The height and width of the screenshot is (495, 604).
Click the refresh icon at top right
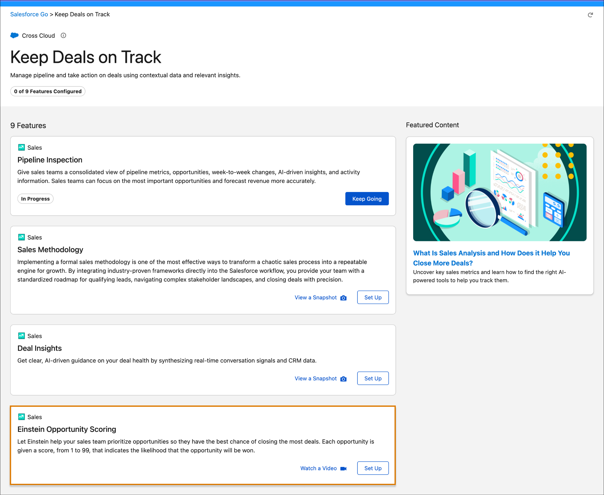click(x=590, y=15)
